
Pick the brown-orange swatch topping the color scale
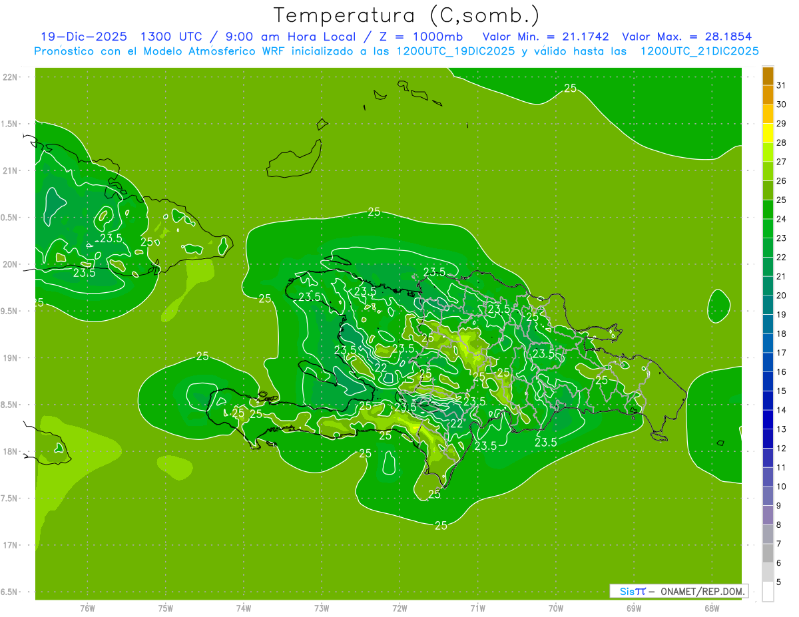tap(768, 76)
